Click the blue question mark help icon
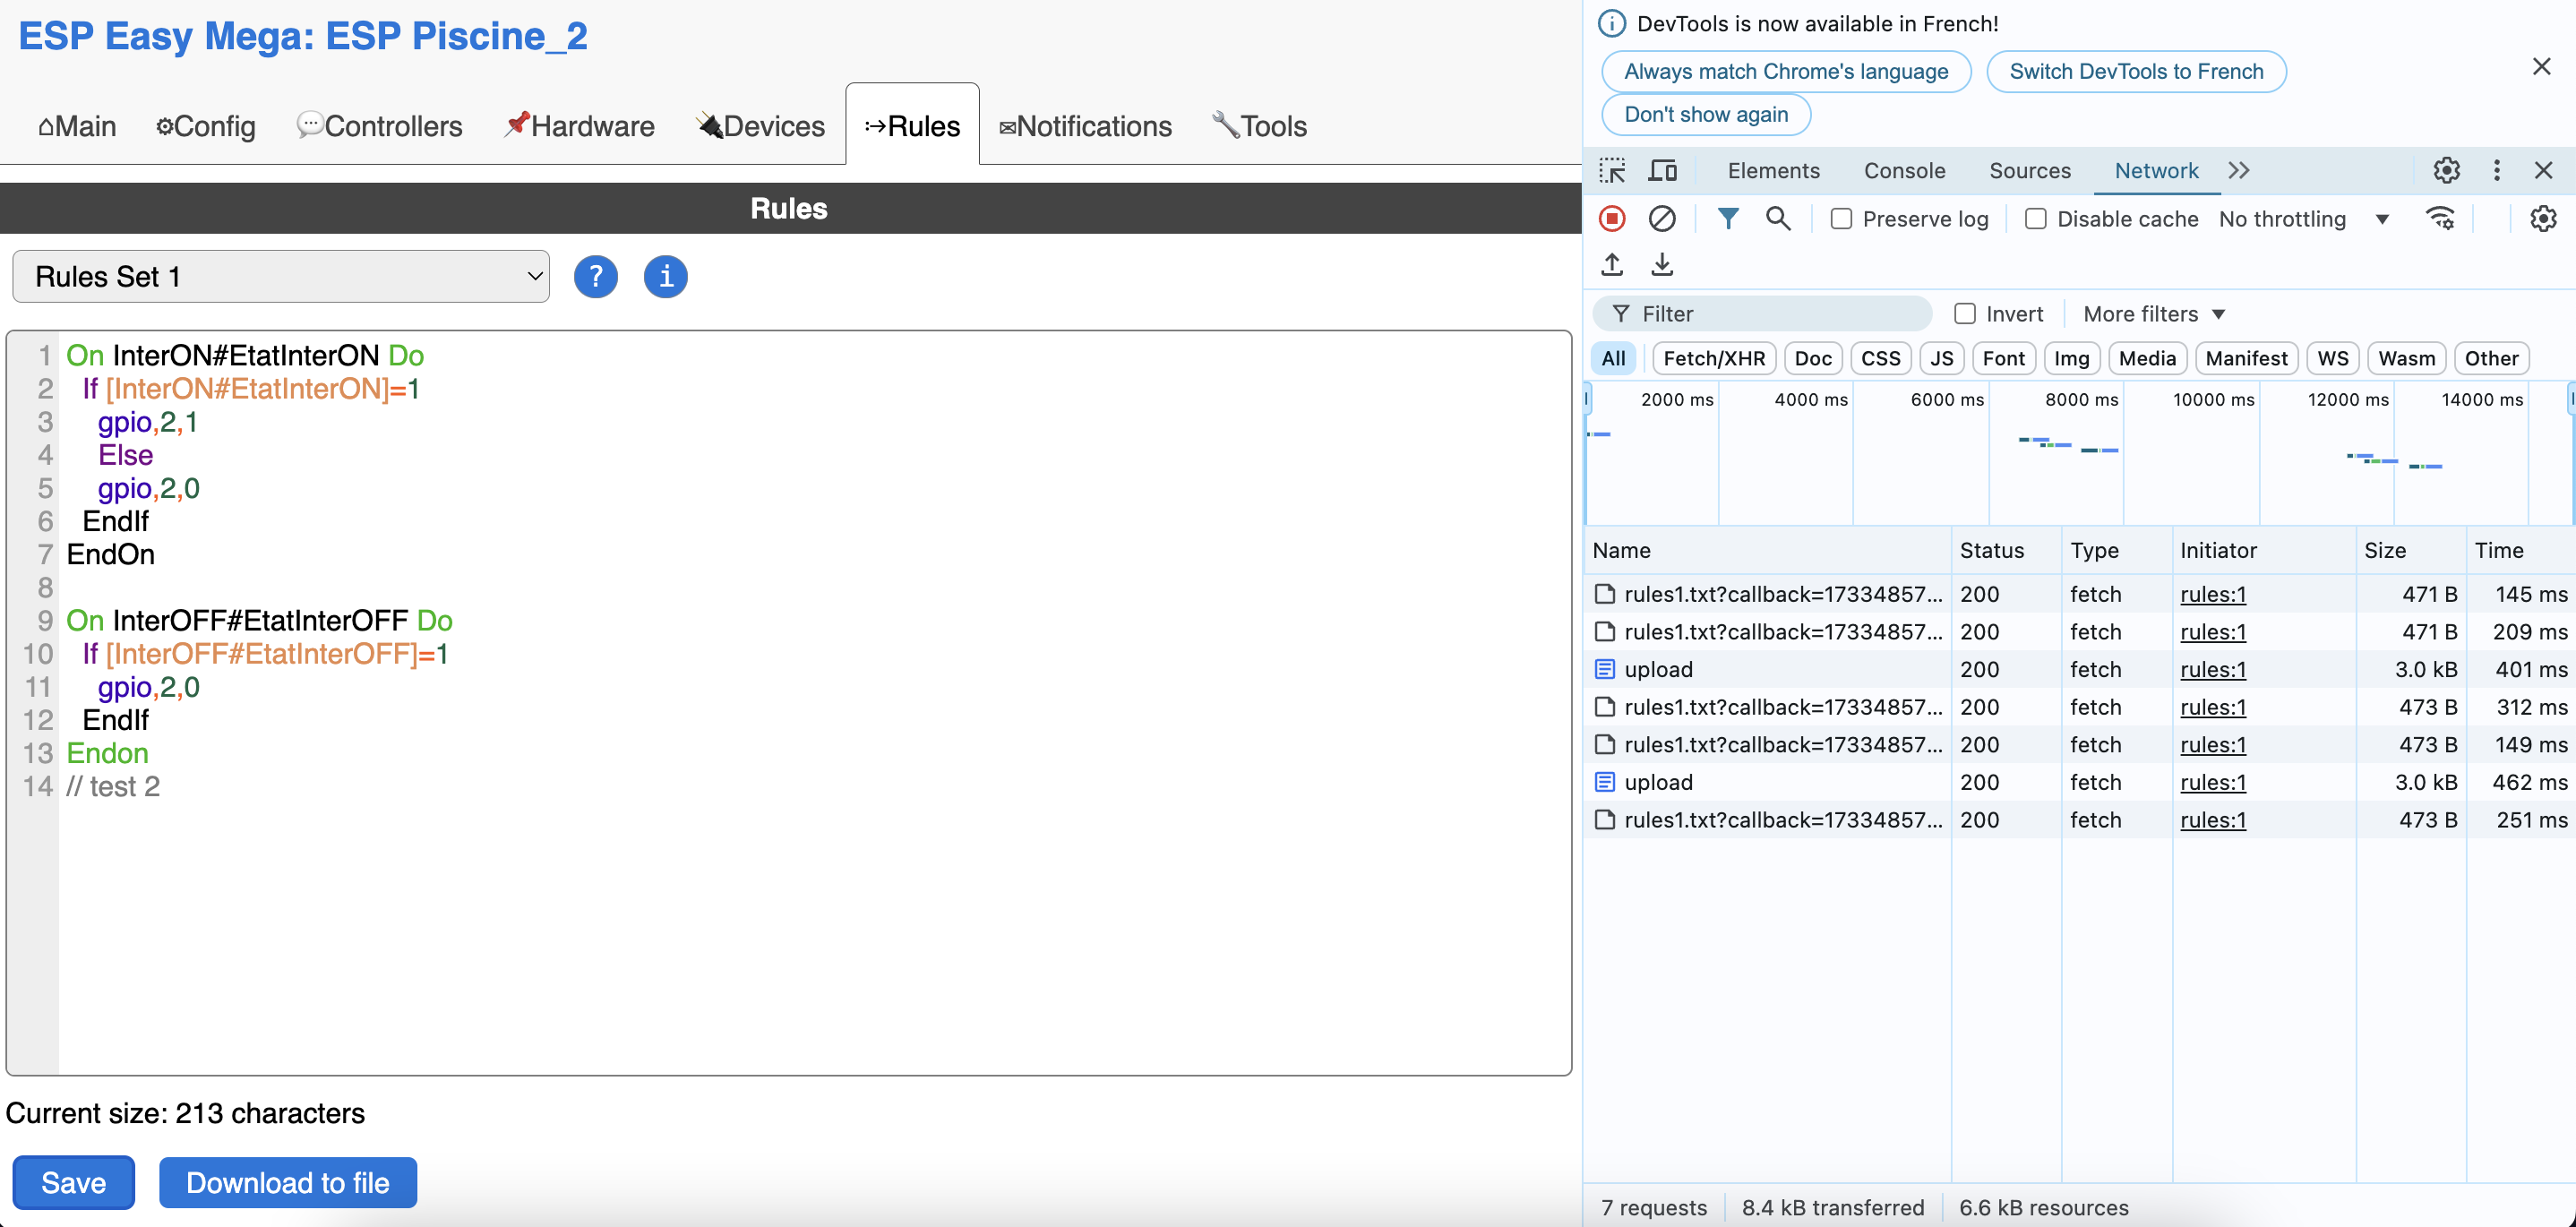2576x1227 pixels. pos(595,276)
